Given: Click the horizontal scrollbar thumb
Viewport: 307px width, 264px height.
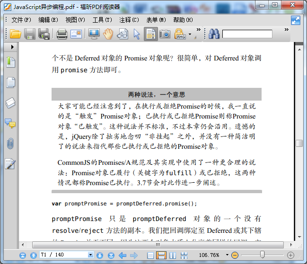Looking at the screenshot, I should coord(158,245).
